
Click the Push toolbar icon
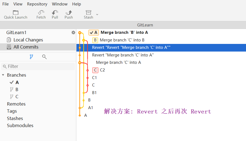click(x=68, y=13)
